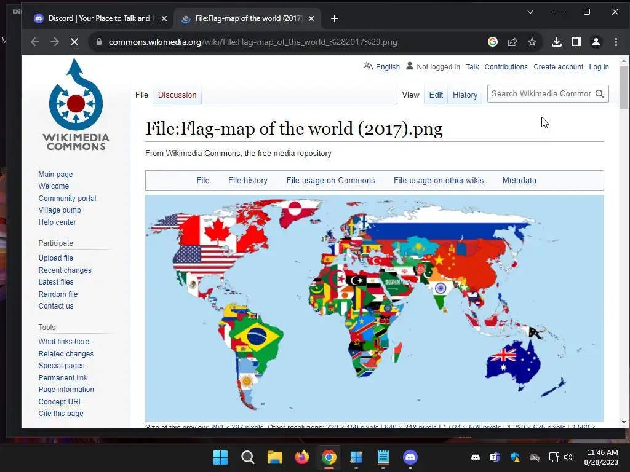Open the Talk link in header
The height and width of the screenshot is (472, 630).
tap(472, 66)
